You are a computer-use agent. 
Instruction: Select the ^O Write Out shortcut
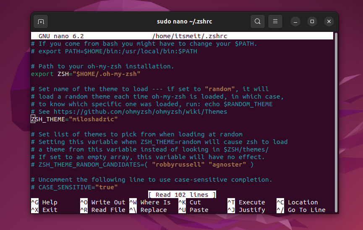(102, 202)
